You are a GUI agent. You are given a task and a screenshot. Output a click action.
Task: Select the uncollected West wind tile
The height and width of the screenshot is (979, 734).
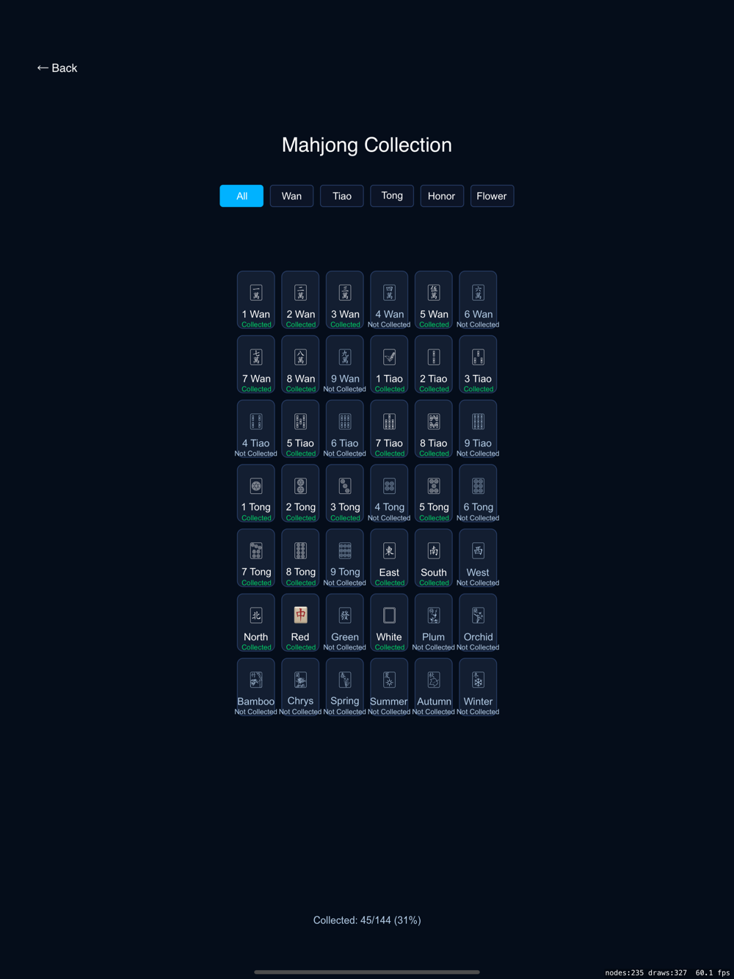[478, 558]
